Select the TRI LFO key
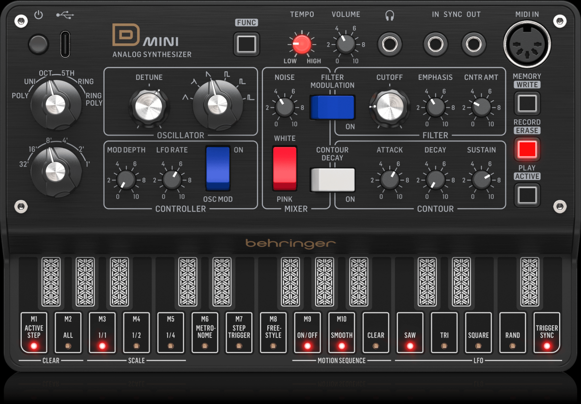This screenshot has width=581, height=404. (x=444, y=332)
